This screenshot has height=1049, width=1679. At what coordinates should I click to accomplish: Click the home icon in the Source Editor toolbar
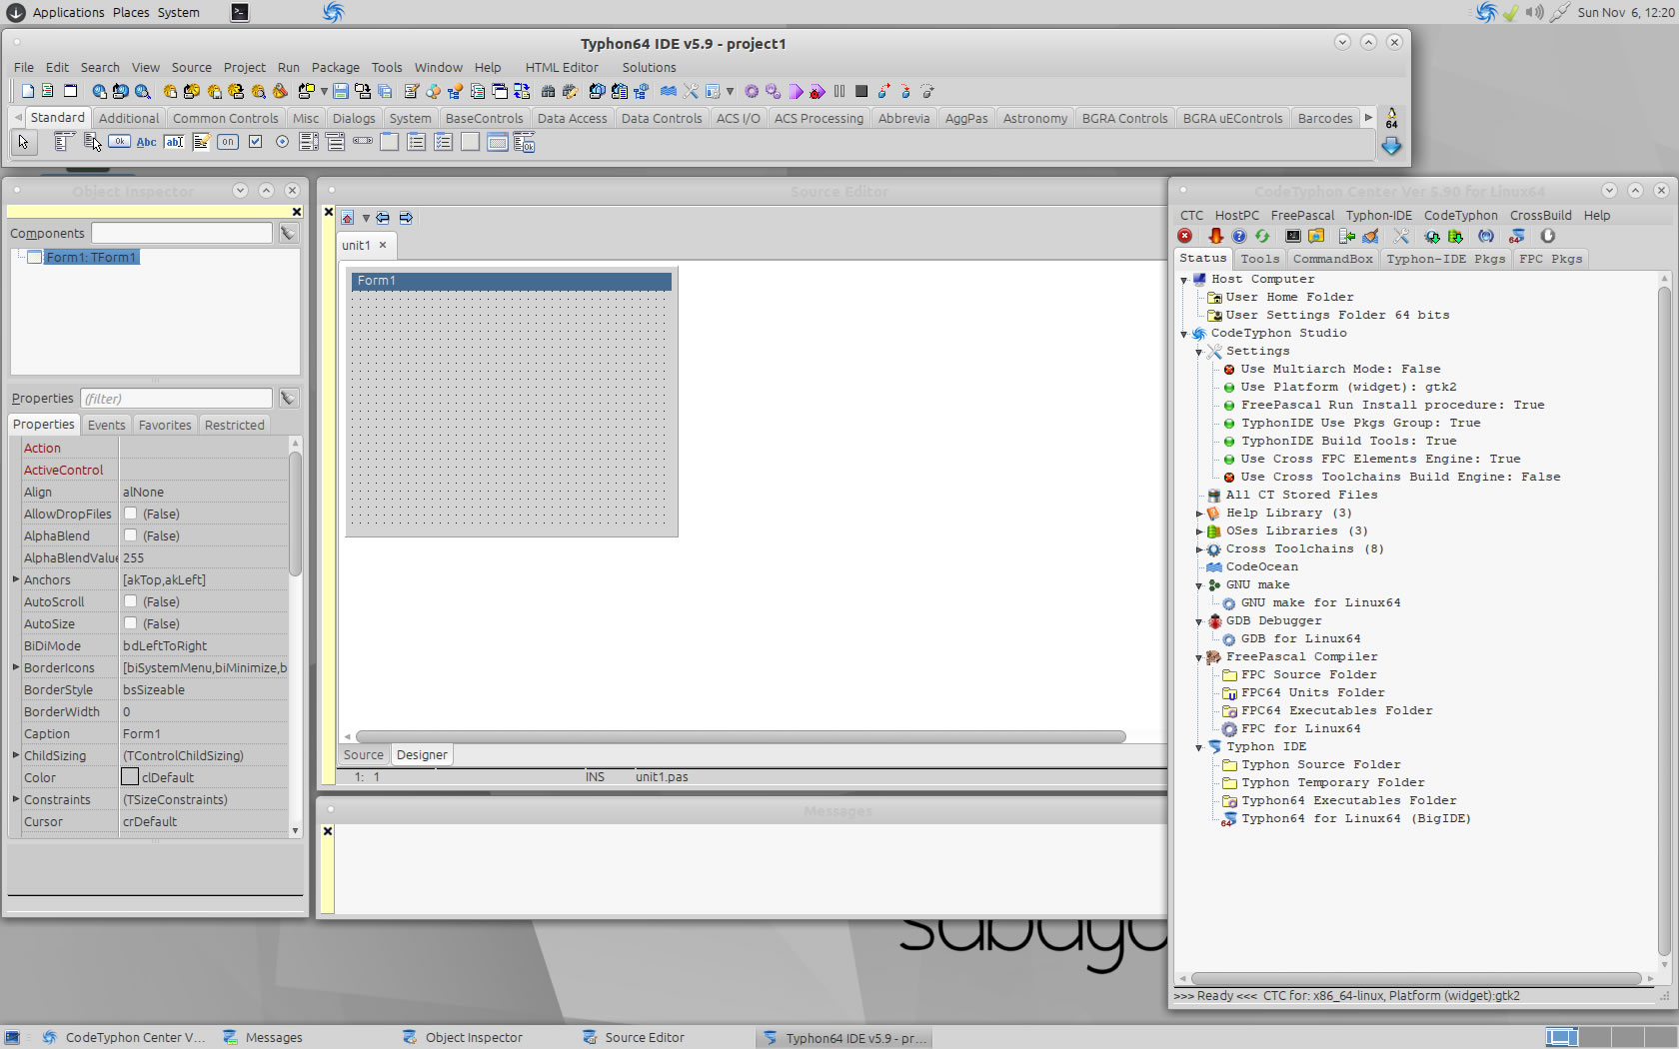(347, 218)
